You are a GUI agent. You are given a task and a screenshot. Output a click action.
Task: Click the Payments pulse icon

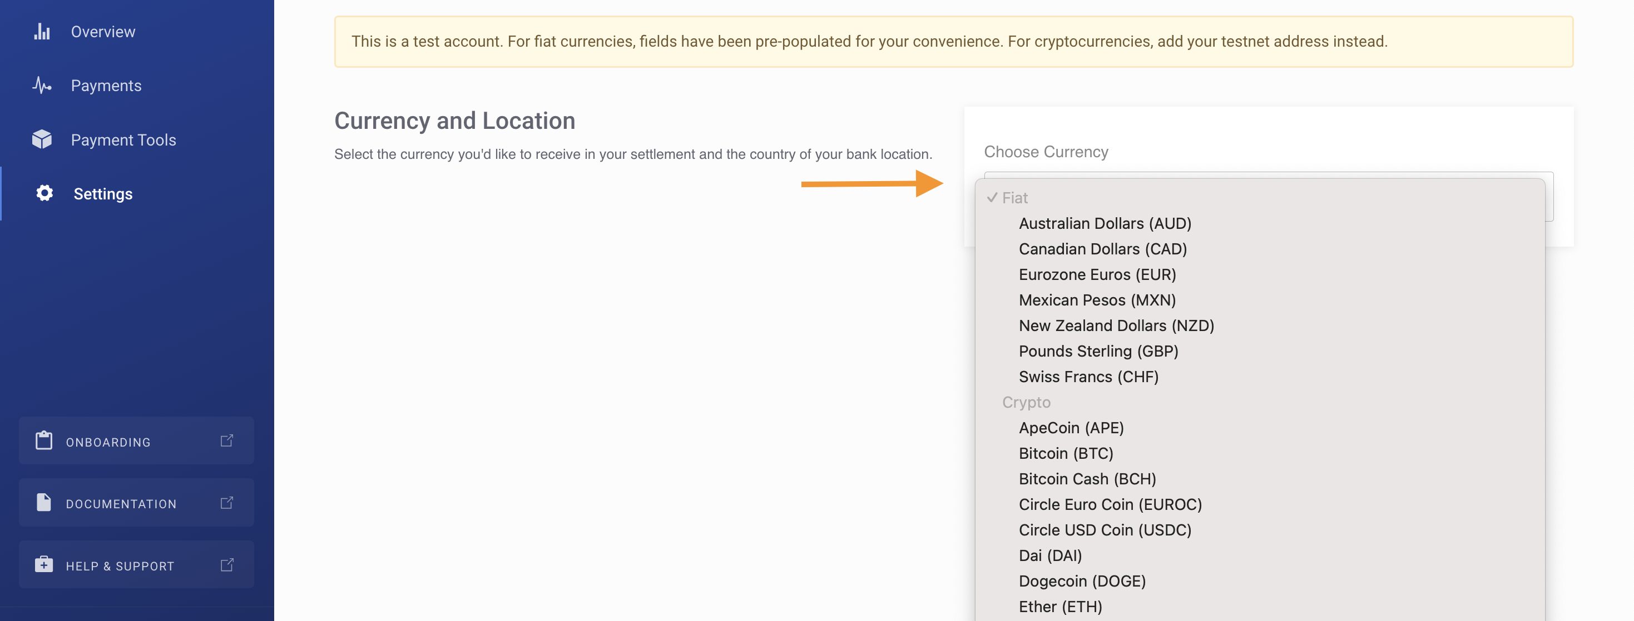click(x=42, y=86)
